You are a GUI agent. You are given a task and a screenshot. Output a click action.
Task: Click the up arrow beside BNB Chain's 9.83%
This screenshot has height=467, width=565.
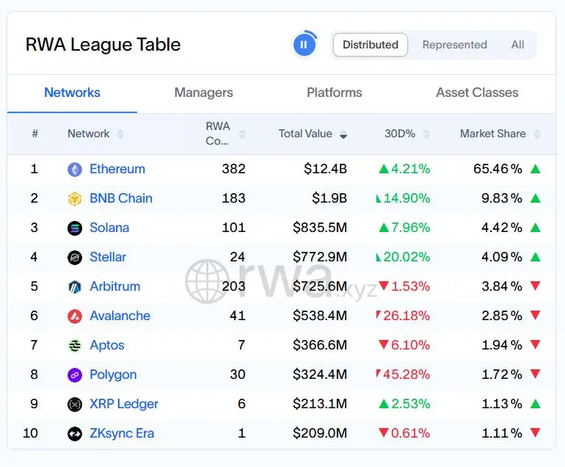536,198
